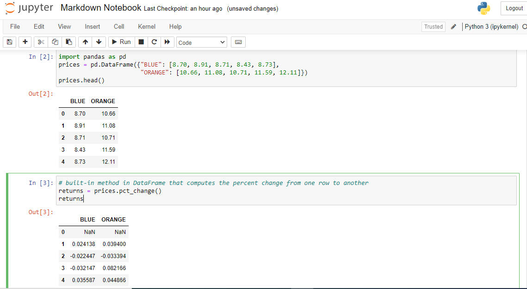Open the cell type dropdown showing Code

(201, 42)
